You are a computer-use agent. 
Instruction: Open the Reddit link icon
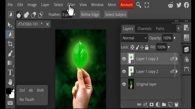(171, 5)
